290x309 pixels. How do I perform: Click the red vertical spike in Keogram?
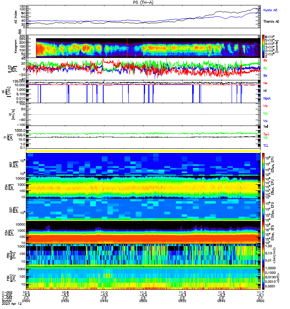click(x=127, y=48)
